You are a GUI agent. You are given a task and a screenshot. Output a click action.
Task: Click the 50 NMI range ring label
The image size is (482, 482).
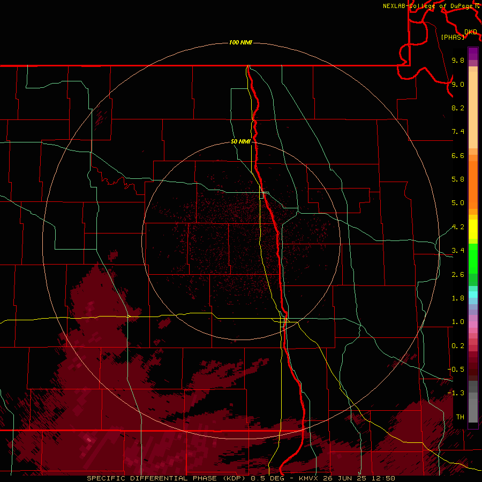240,141
